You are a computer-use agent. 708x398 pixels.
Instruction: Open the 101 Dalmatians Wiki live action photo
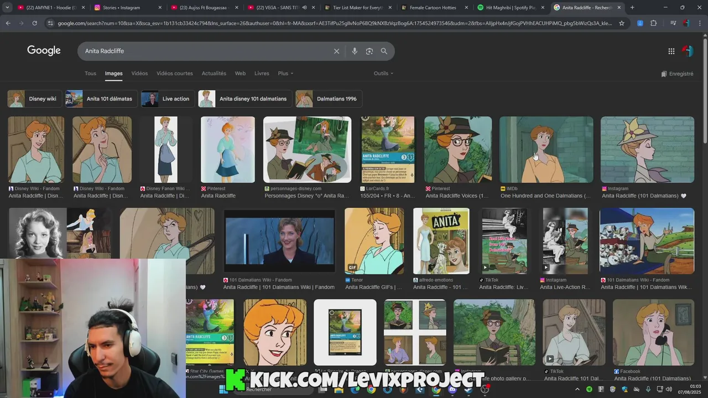279,241
